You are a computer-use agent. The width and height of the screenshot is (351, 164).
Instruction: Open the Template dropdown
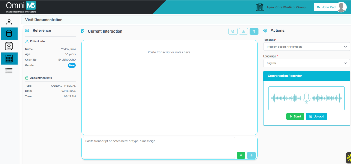click(x=306, y=47)
